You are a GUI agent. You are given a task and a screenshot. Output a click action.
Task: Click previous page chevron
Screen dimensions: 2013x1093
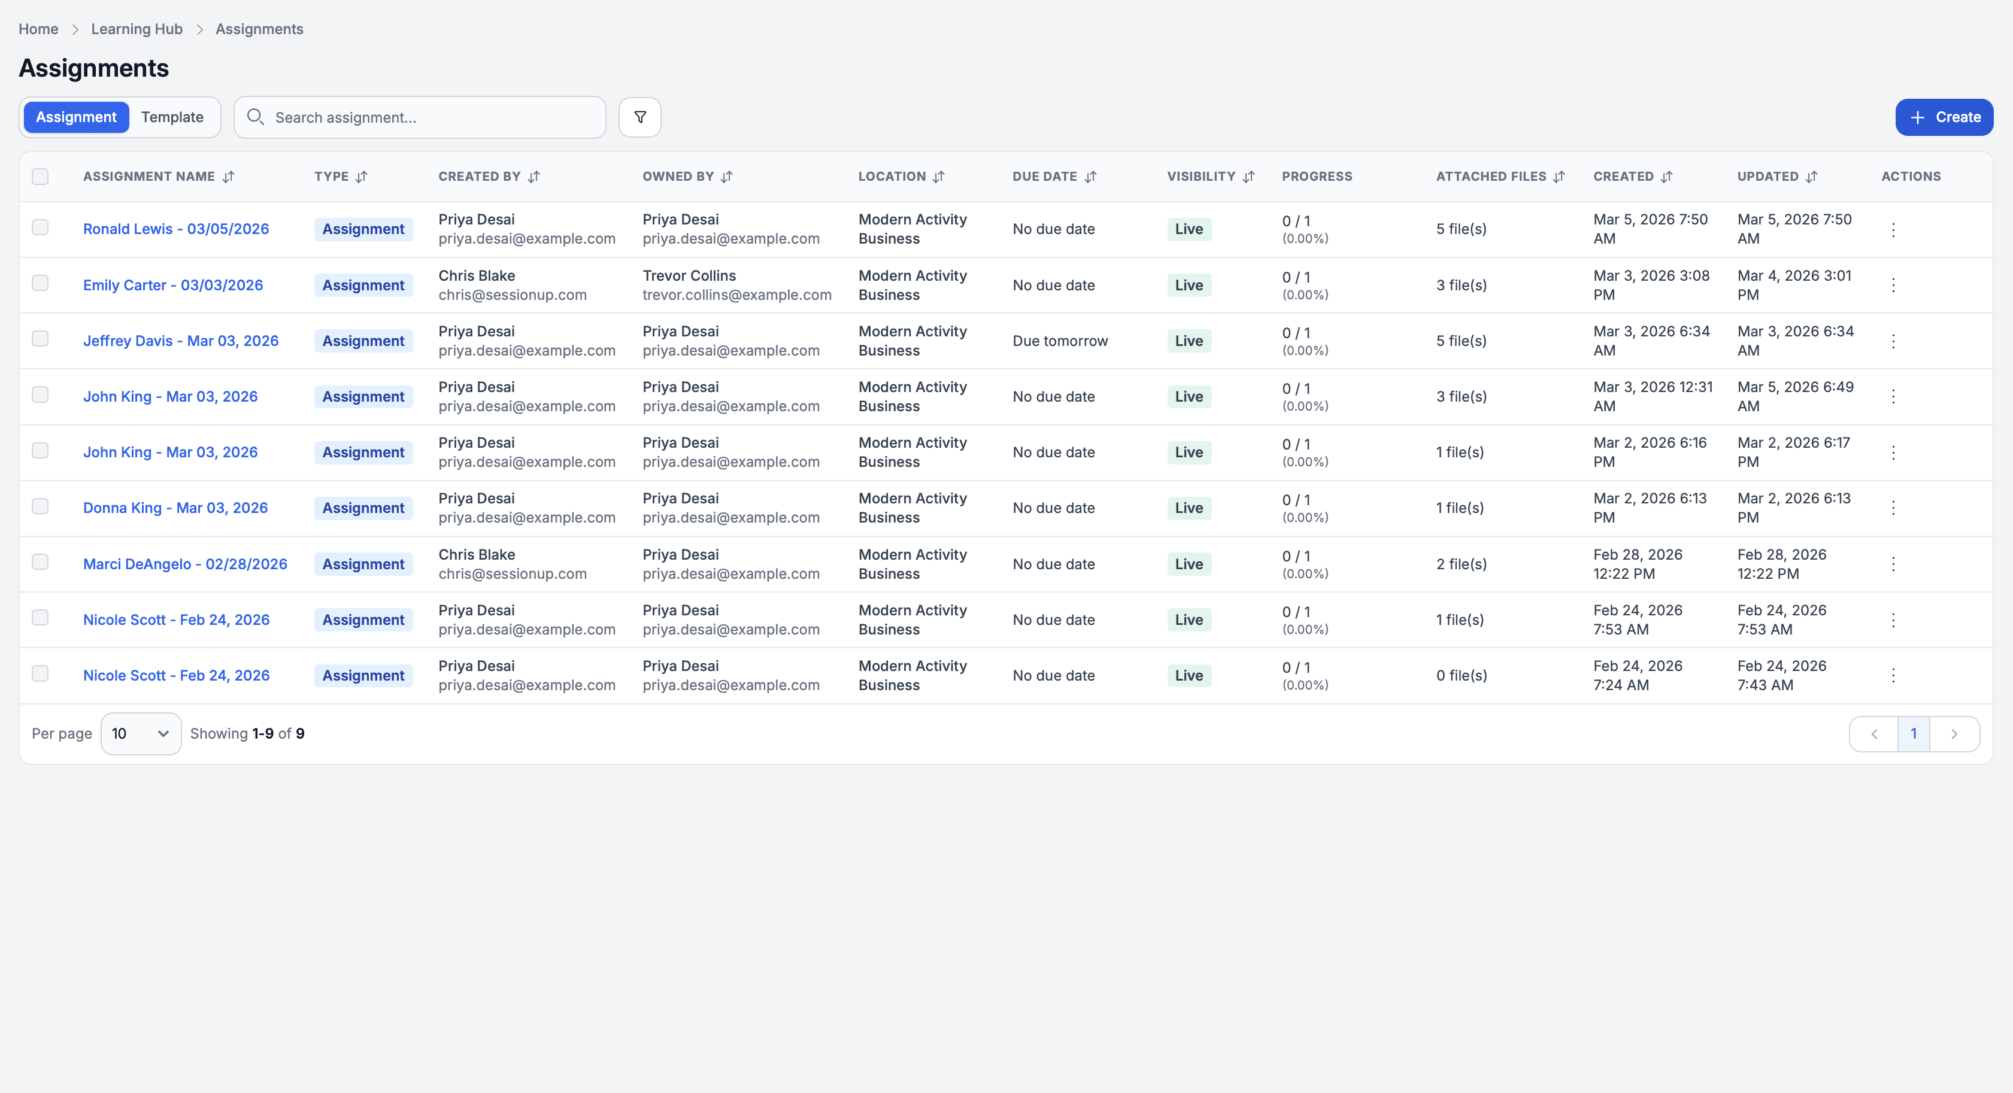coord(1874,734)
